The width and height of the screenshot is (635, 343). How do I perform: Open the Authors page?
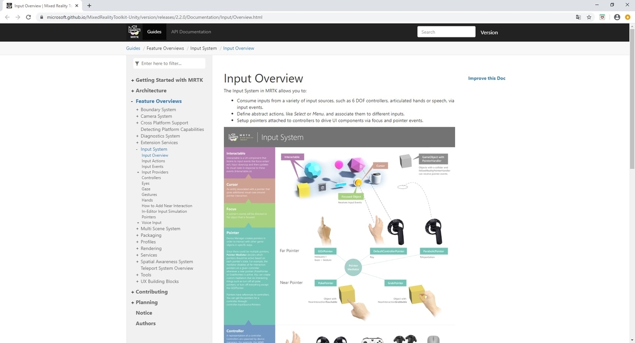146,323
